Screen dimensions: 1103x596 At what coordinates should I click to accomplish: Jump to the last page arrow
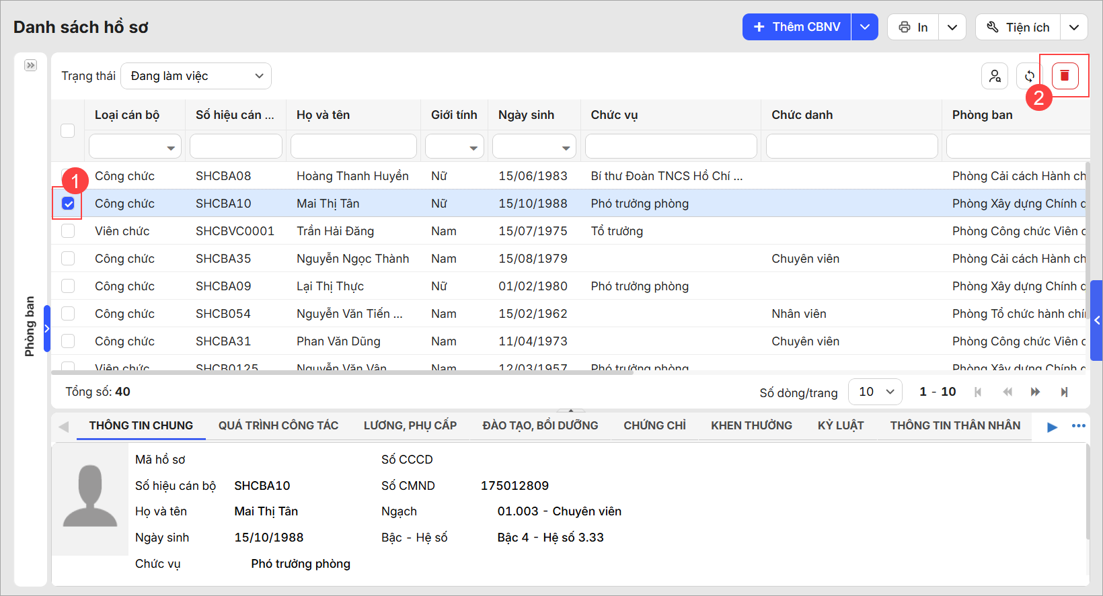tap(1064, 392)
